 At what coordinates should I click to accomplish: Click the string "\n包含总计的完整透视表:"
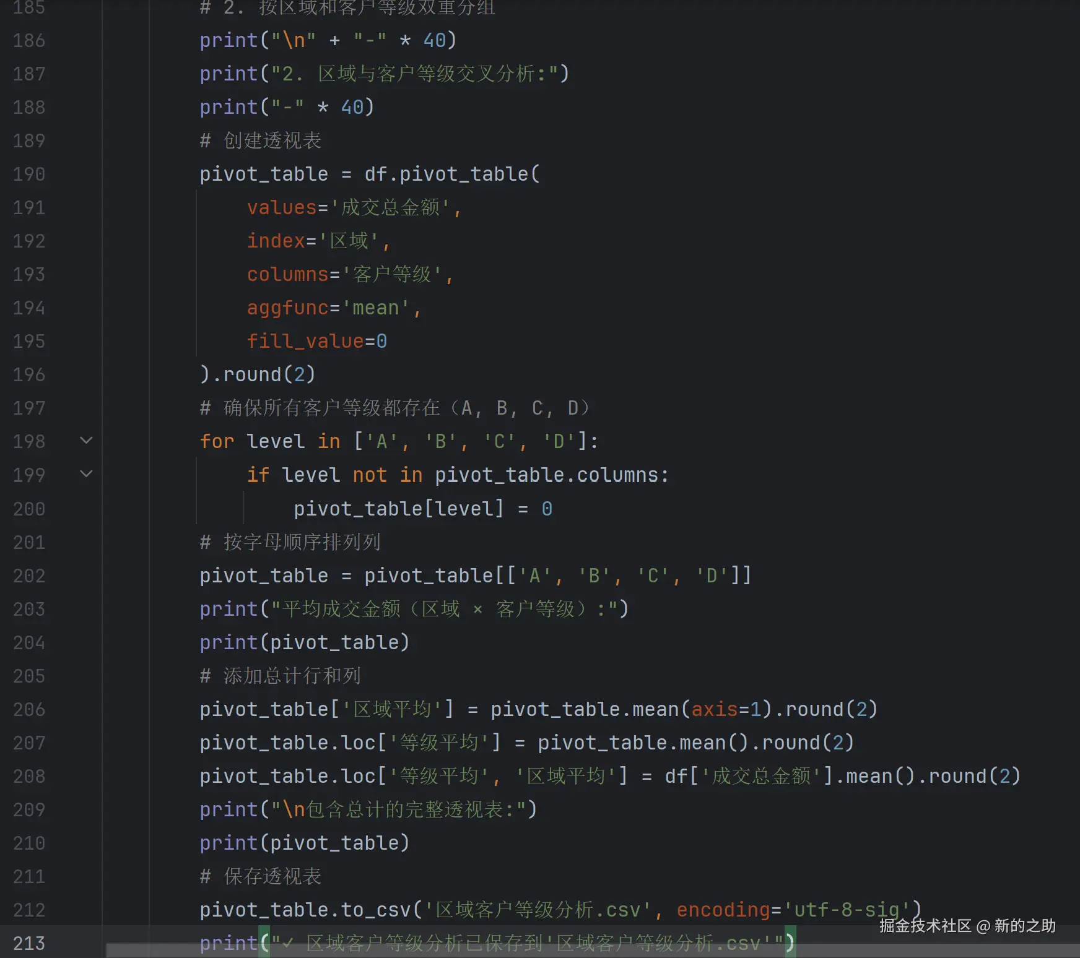tap(398, 809)
